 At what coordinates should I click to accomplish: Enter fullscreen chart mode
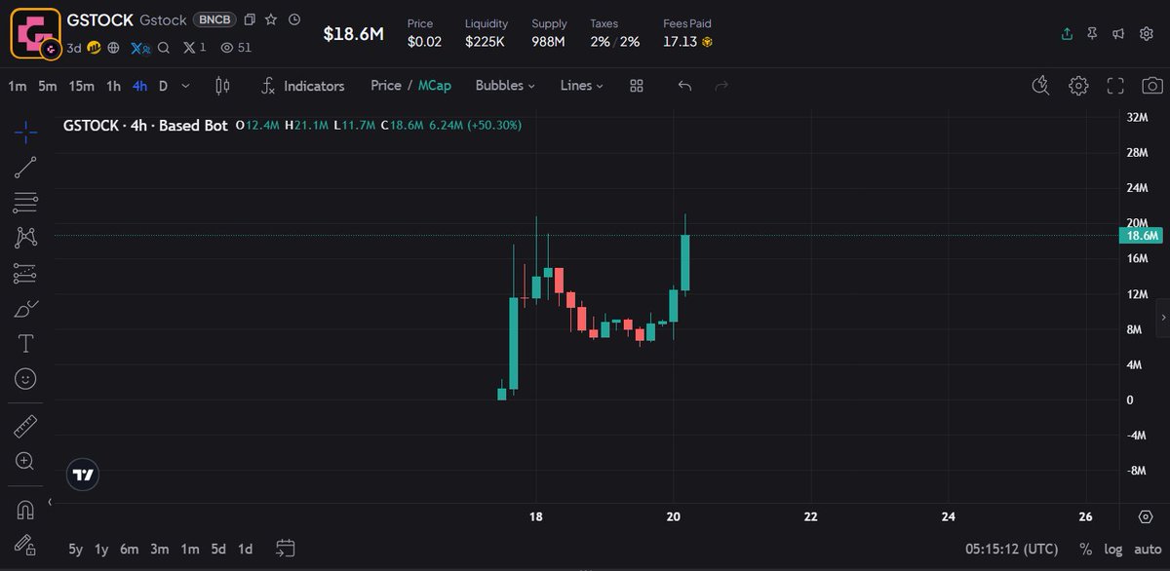point(1115,86)
